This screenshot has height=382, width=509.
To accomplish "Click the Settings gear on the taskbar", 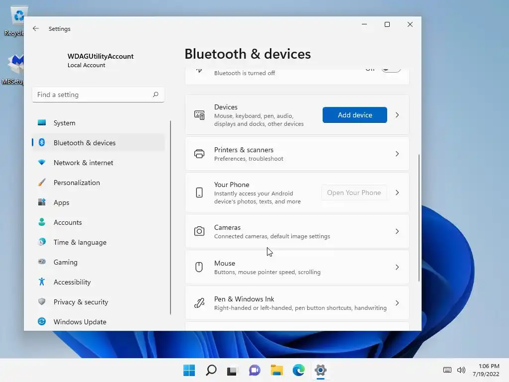I will click(321, 370).
